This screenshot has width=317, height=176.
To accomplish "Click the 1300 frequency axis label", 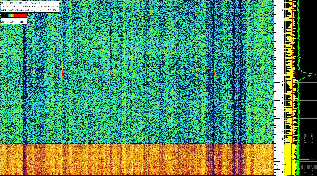I will (282, 46).
